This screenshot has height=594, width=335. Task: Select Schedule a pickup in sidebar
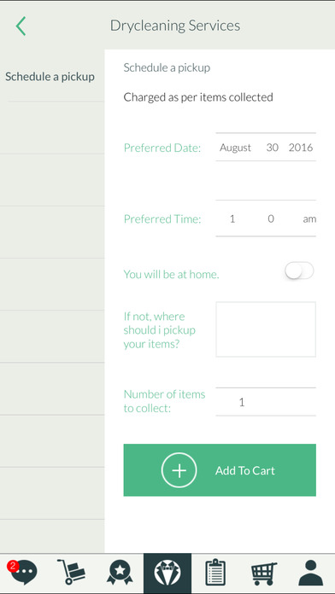point(50,77)
